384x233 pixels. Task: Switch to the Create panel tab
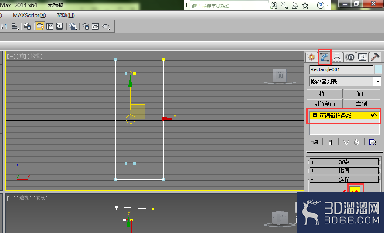(311, 57)
